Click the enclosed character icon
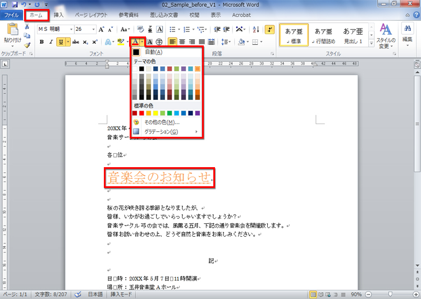421x299 pixels. click(x=159, y=42)
